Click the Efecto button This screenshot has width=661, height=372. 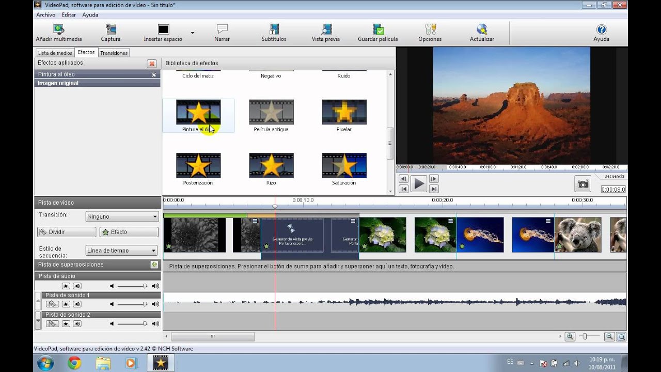(129, 232)
